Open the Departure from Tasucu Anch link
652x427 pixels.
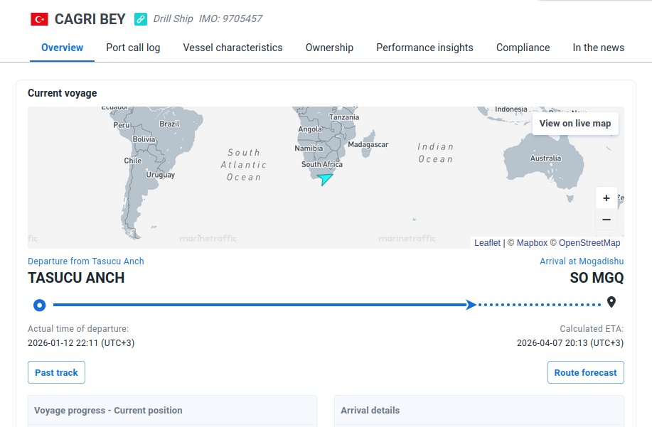(x=85, y=261)
